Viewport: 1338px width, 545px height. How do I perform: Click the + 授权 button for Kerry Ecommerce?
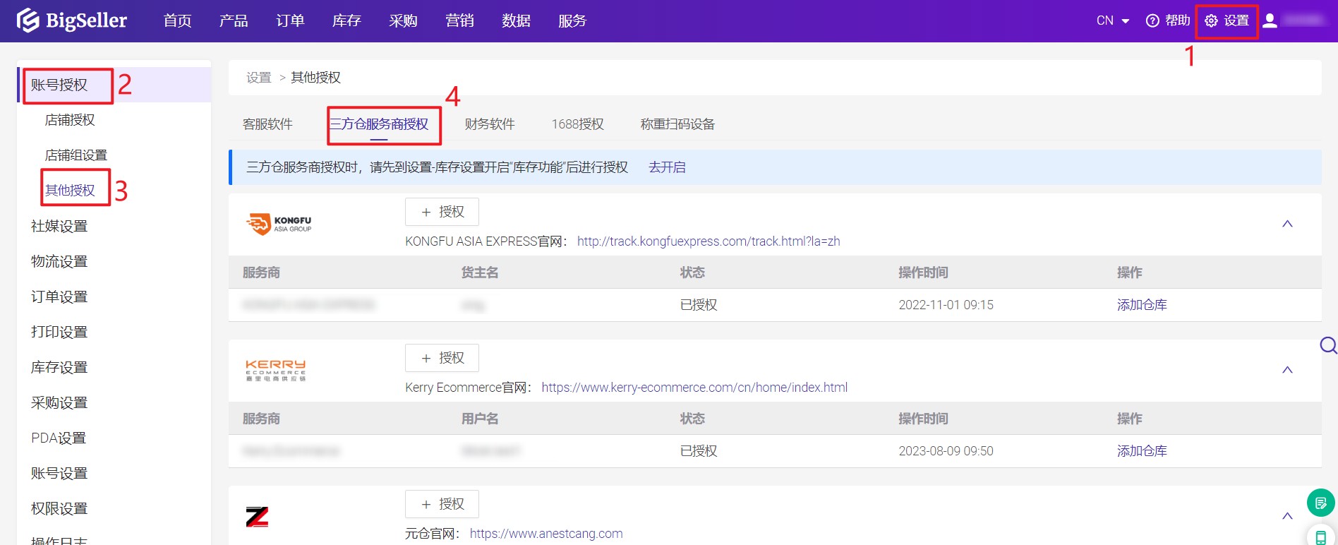[442, 358]
